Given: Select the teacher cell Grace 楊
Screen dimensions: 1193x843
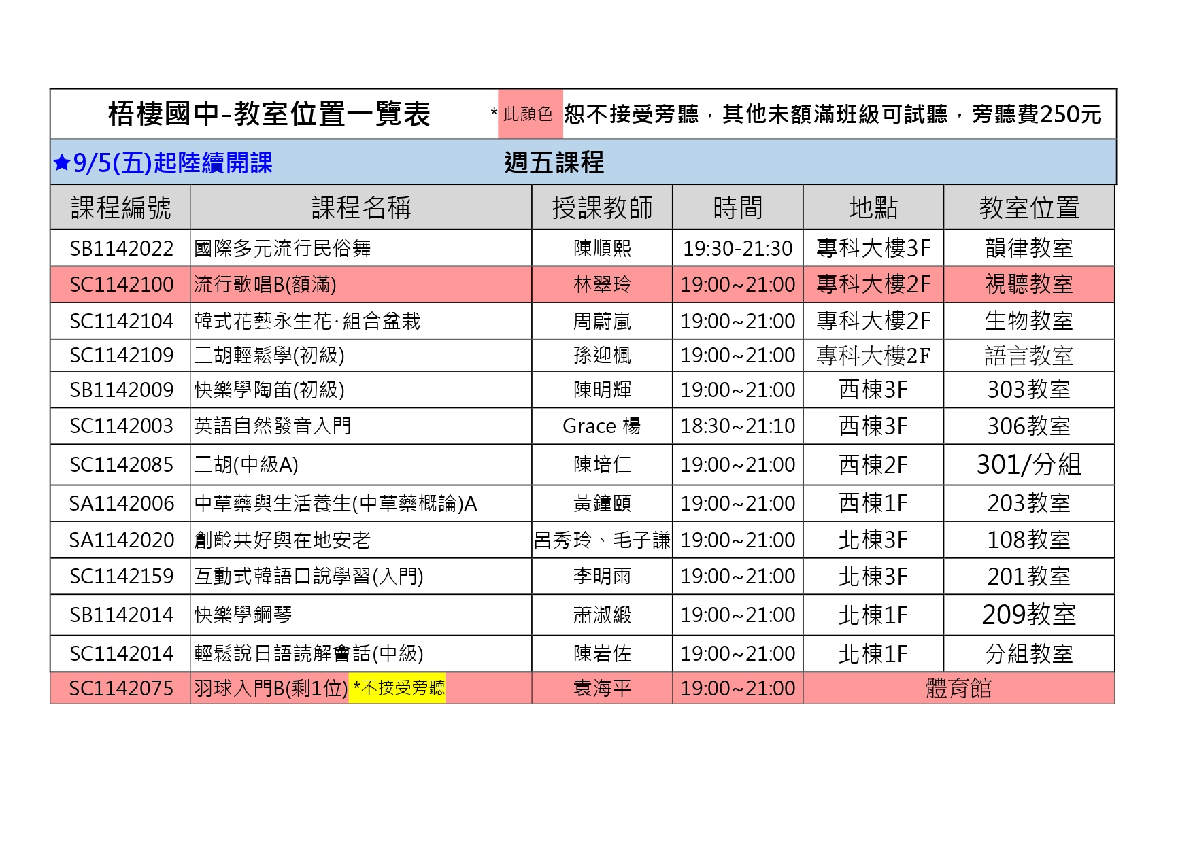Looking at the screenshot, I should 602,426.
